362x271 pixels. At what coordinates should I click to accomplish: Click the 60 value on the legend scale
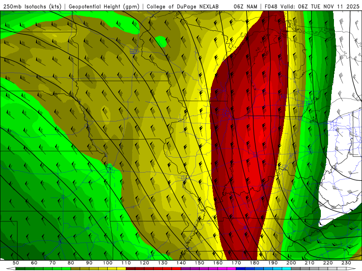coord(34,263)
